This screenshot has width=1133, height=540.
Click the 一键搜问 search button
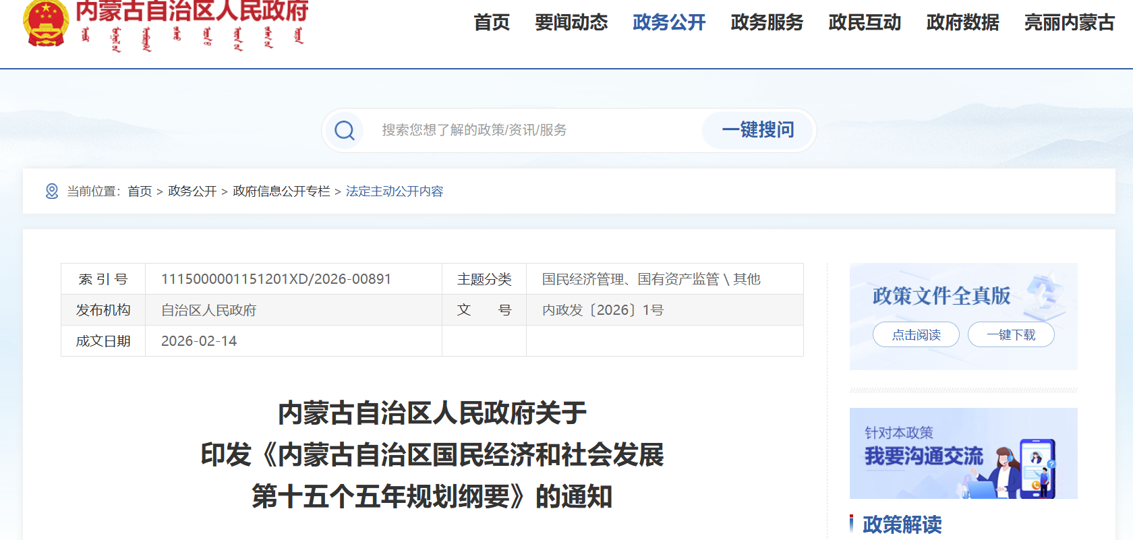758,130
